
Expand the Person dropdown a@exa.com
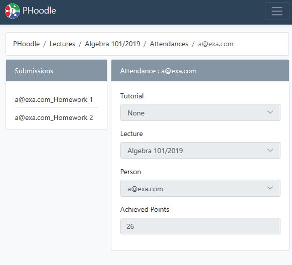pyautogui.click(x=200, y=188)
